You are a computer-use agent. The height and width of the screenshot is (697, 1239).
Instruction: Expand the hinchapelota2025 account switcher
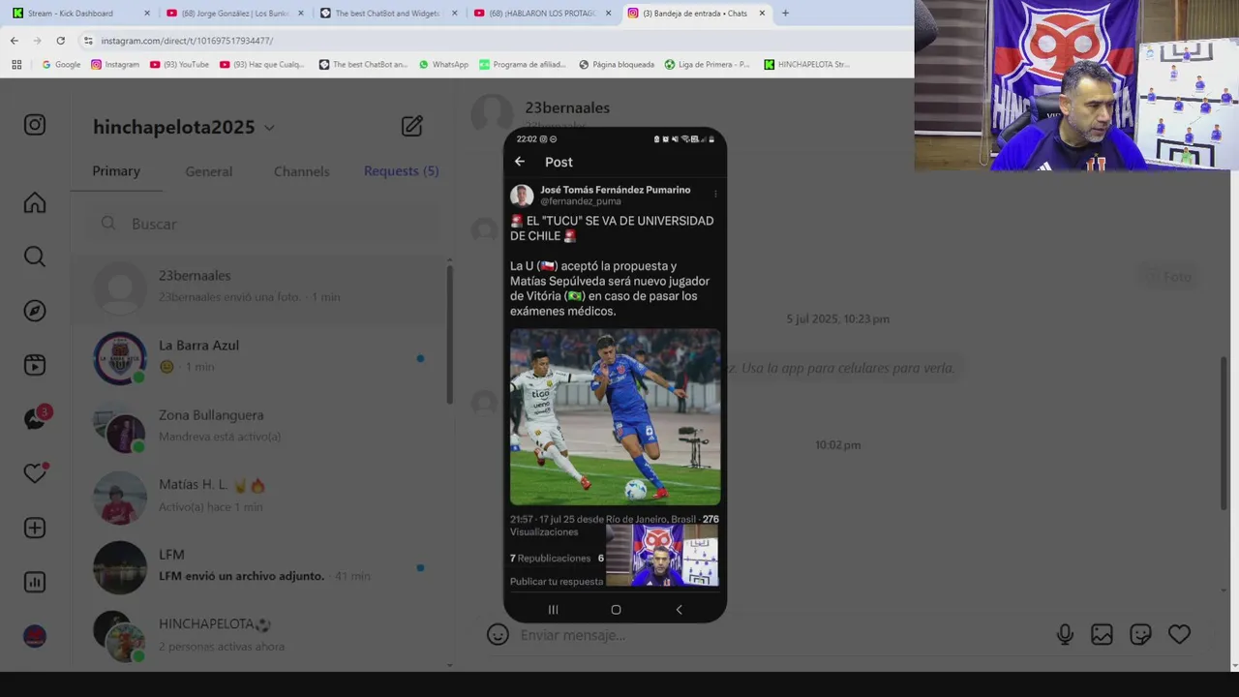tap(269, 128)
